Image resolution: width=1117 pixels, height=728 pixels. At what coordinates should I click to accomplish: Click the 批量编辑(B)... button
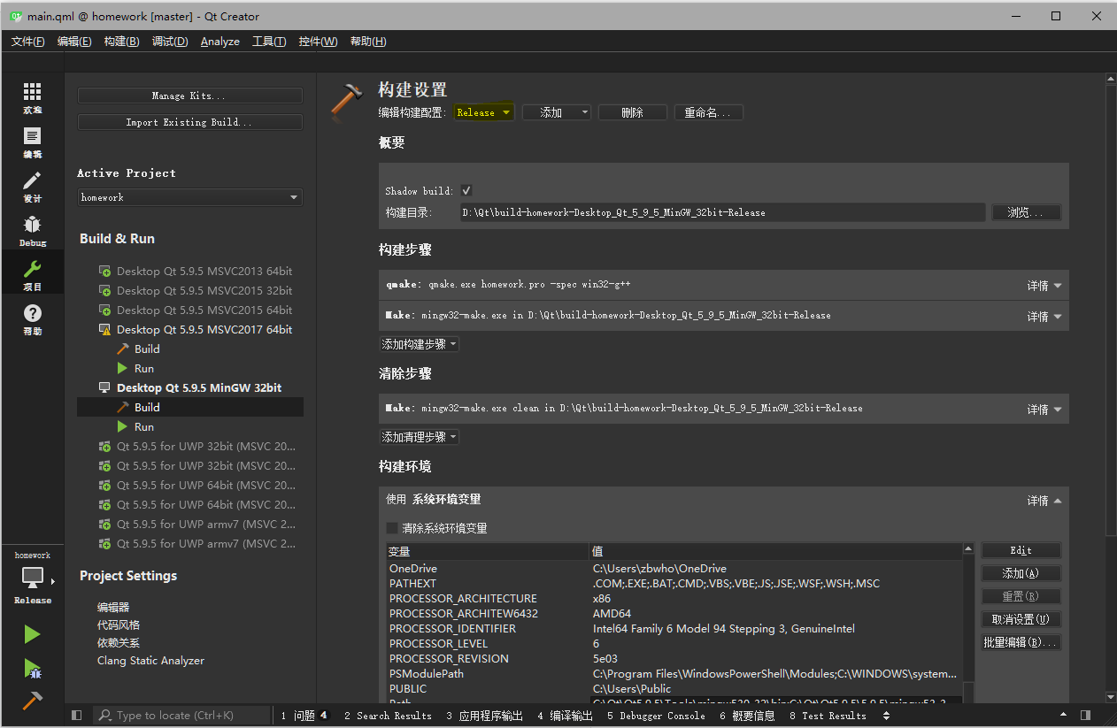[1021, 642]
